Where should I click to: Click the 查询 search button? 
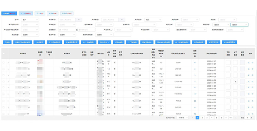point(7,42)
